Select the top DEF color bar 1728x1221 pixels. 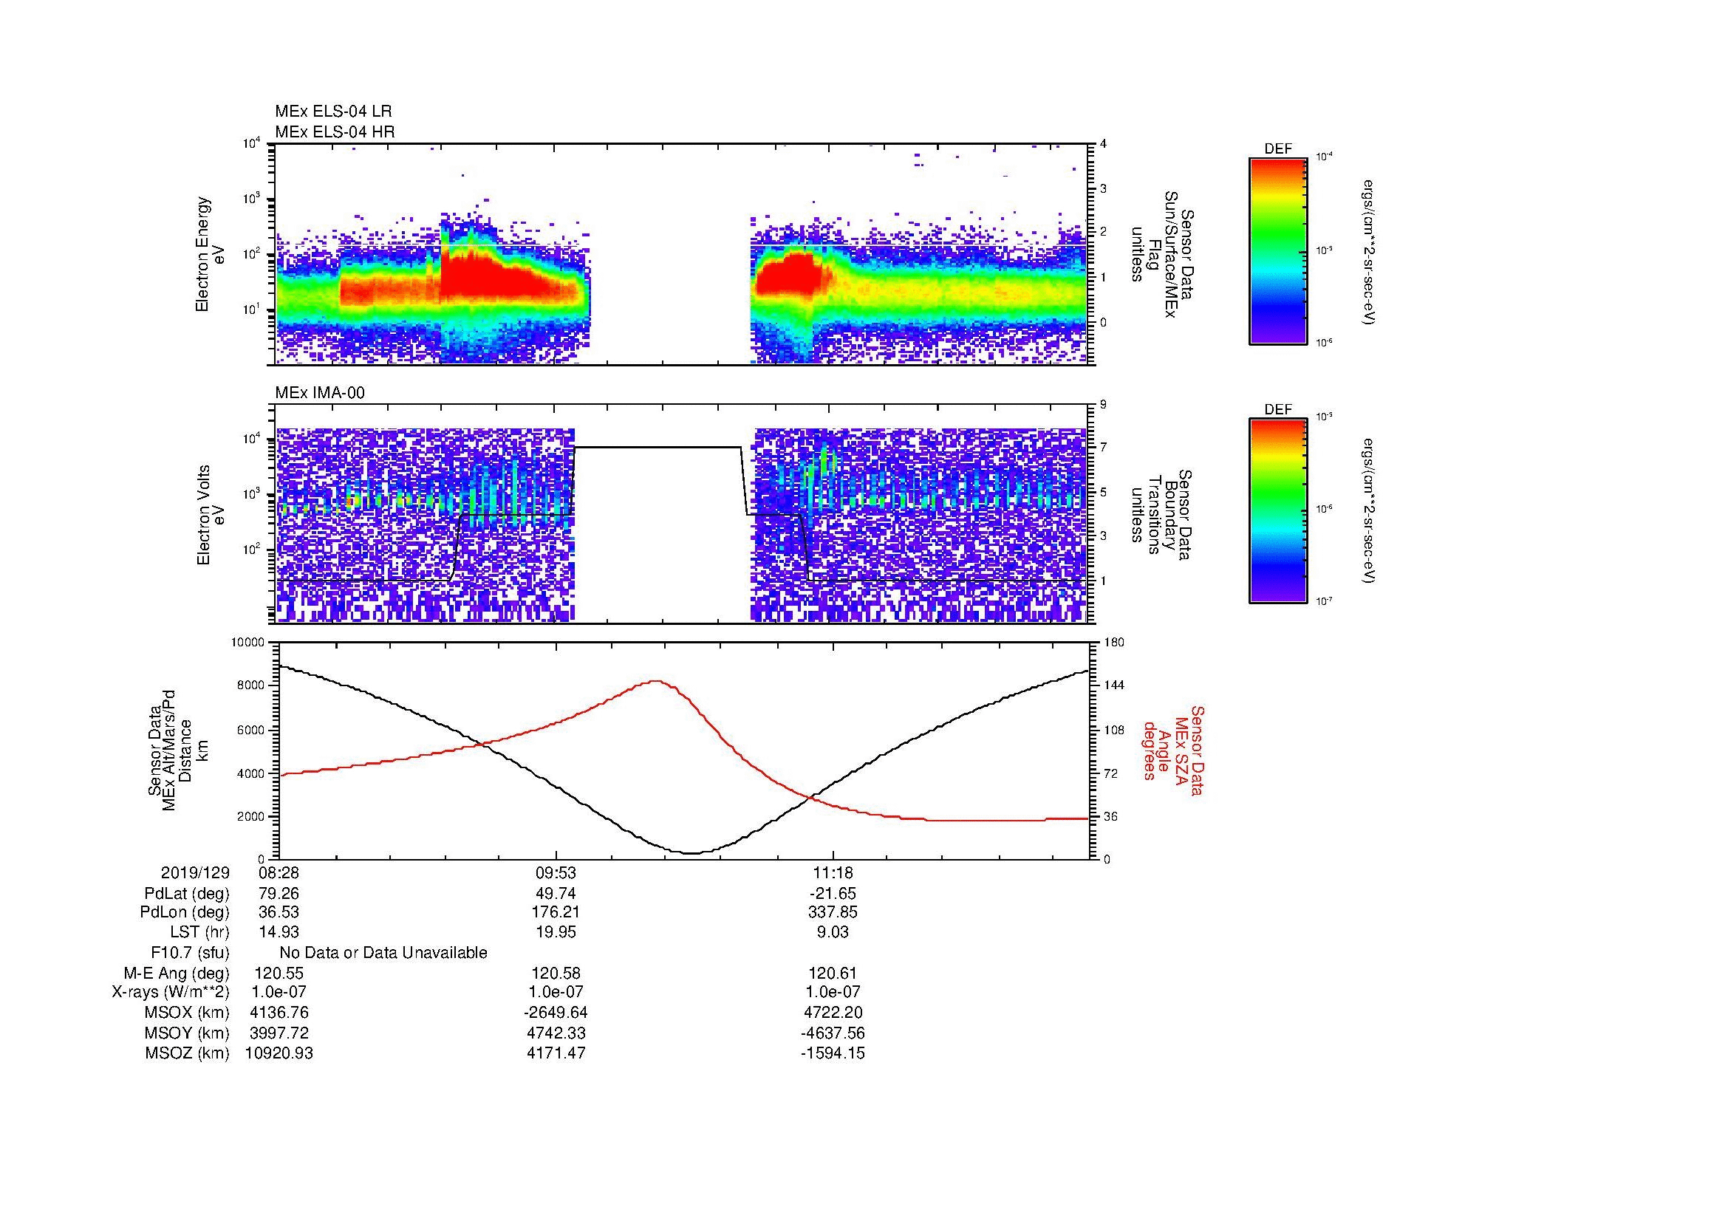1278,251
